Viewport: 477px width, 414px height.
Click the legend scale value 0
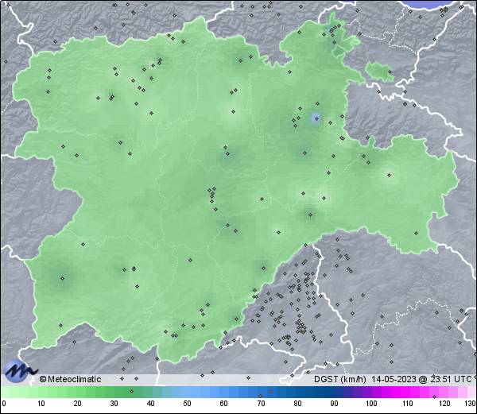tap(4, 404)
